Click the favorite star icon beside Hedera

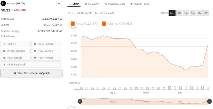tap(59, 3)
